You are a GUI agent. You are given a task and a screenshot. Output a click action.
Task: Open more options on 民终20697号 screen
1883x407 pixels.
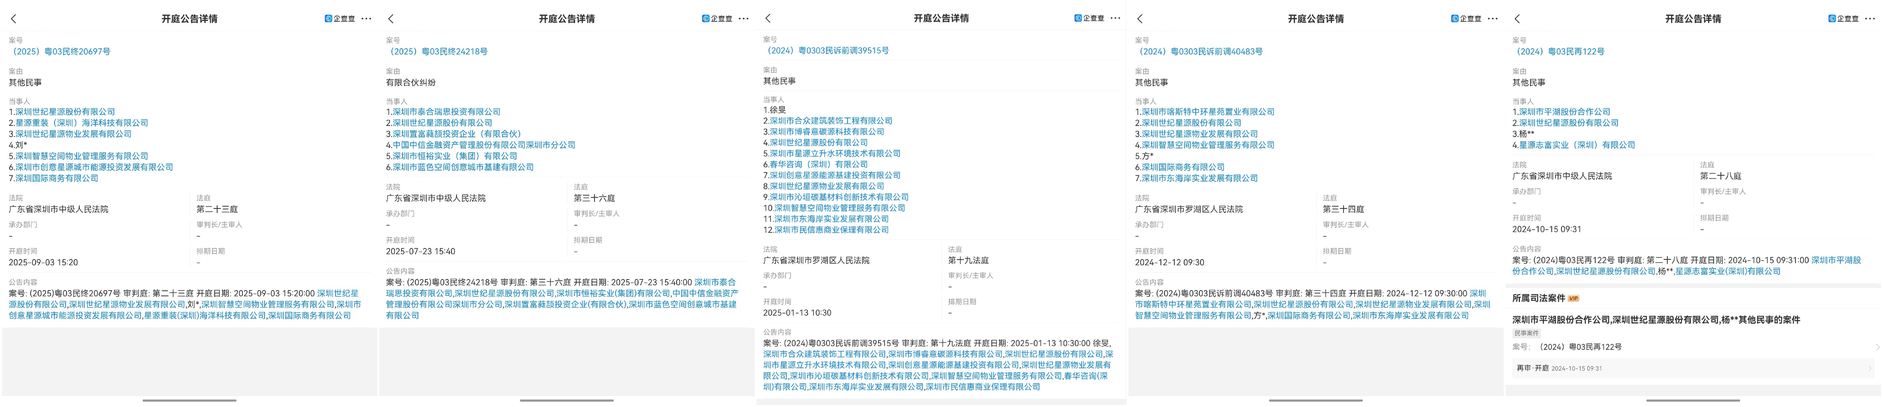pos(367,19)
